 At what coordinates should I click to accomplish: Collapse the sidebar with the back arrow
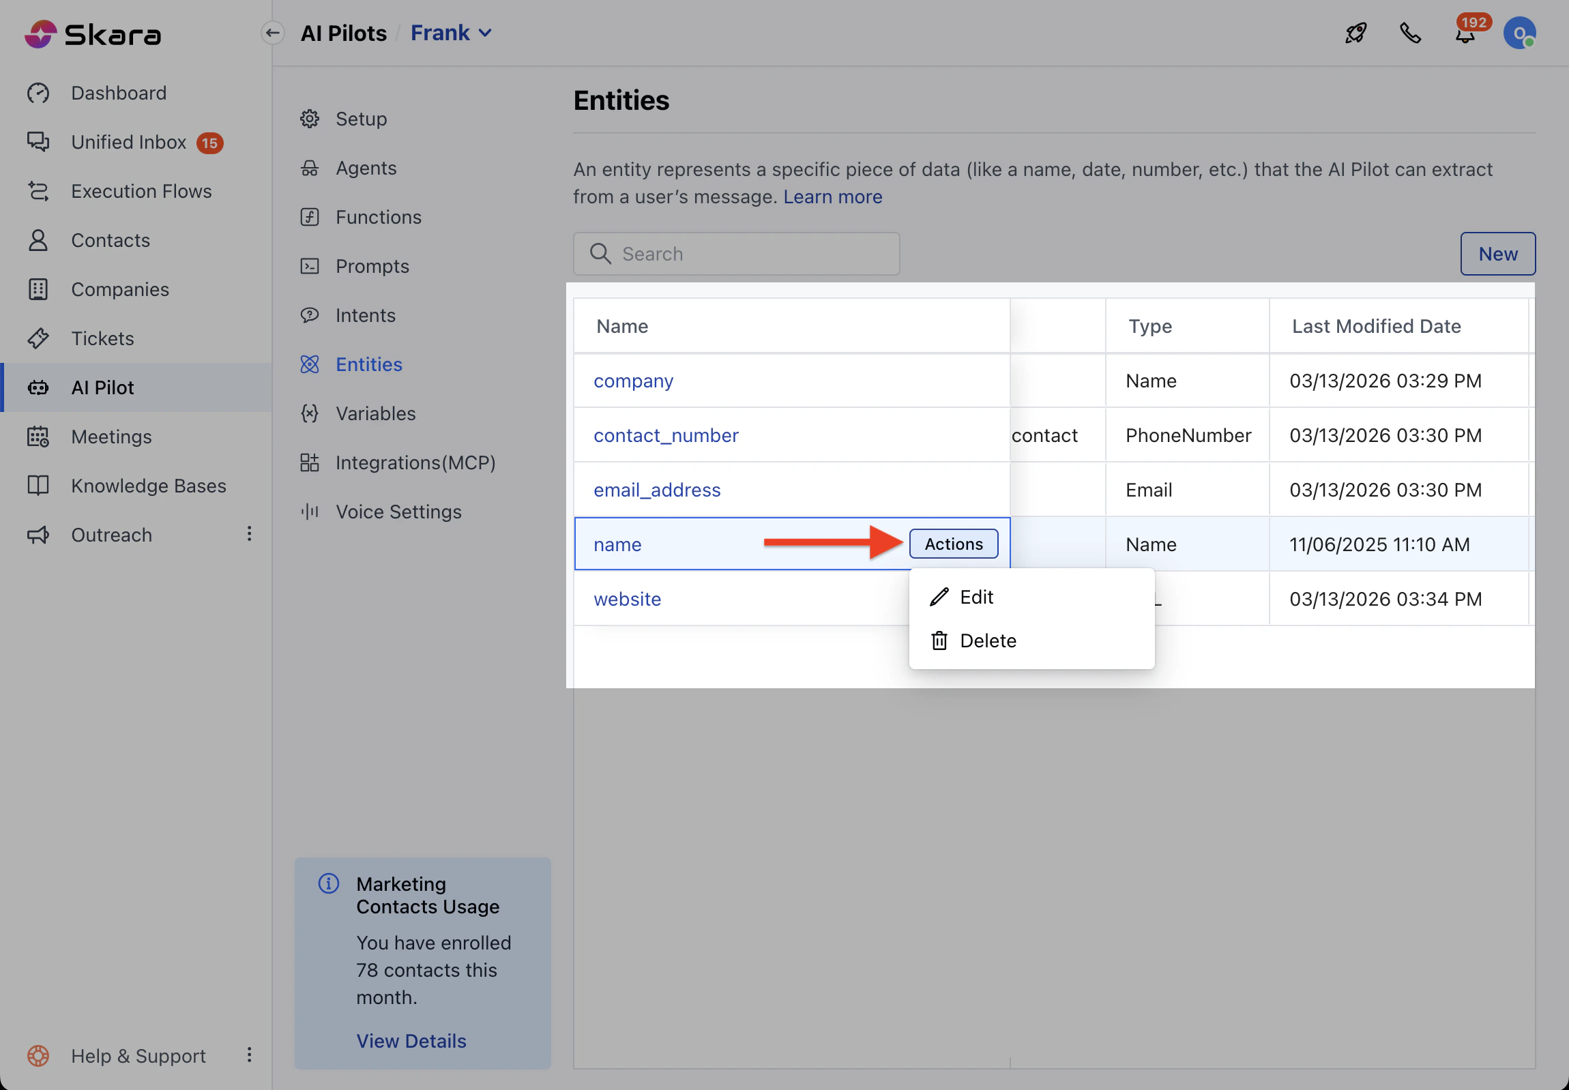click(273, 33)
